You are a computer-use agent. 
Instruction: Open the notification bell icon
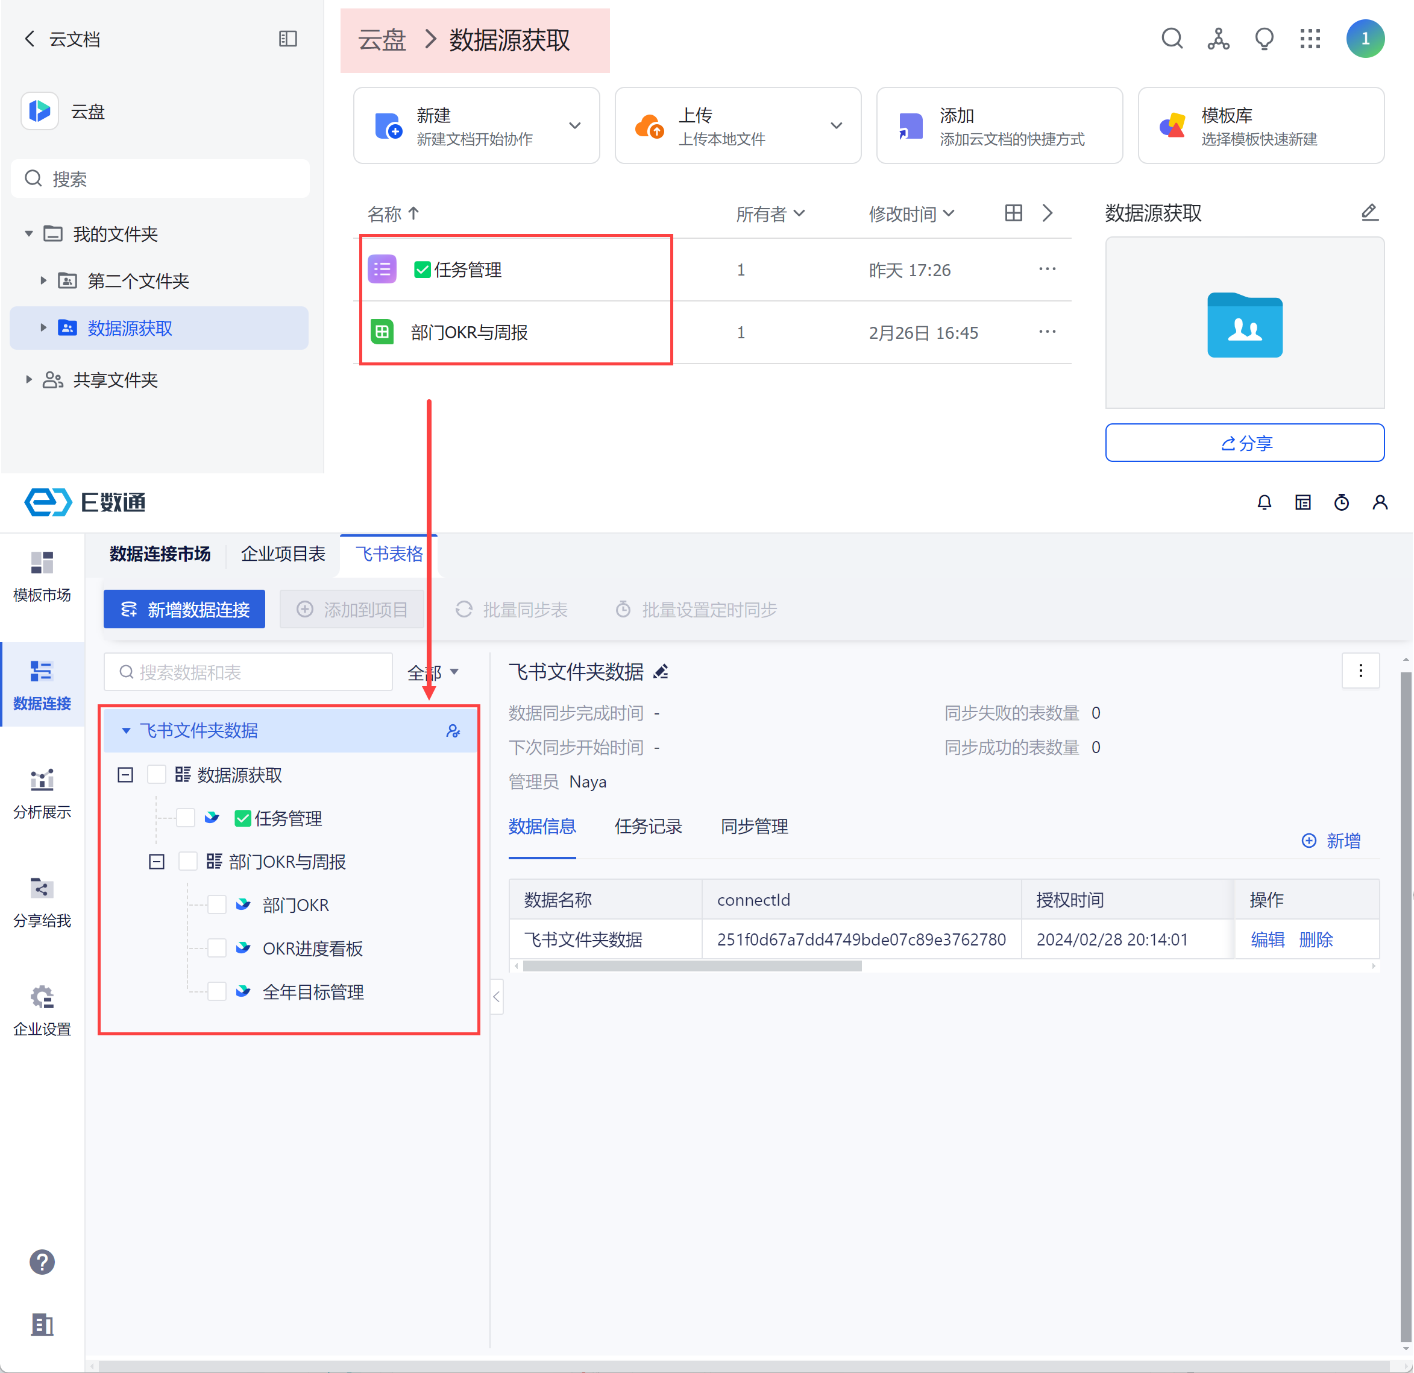click(1264, 502)
